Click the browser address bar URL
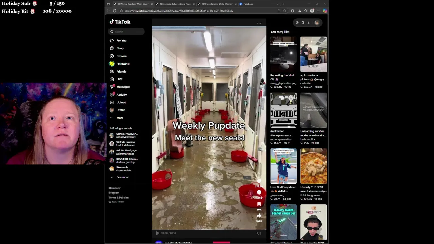Viewport: 434px width, 244px height. pos(179,11)
